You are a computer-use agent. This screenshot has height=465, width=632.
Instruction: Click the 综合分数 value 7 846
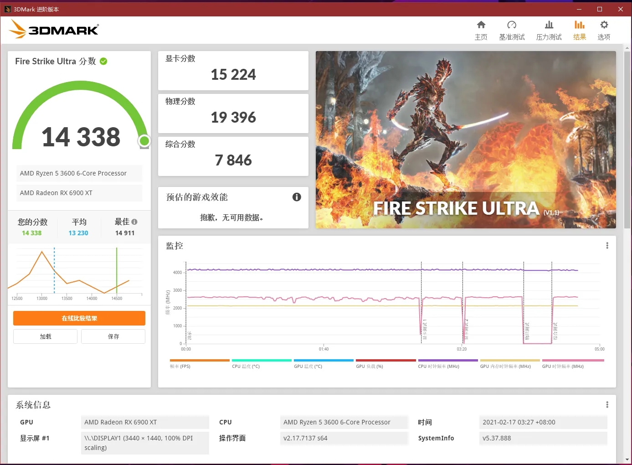(x=233, y=160)
